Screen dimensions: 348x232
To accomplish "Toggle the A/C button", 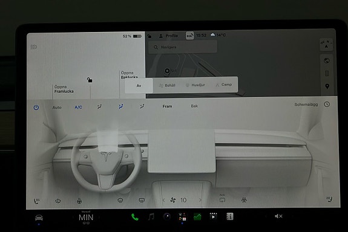I will pyautogui.click(x=78, y=108).
